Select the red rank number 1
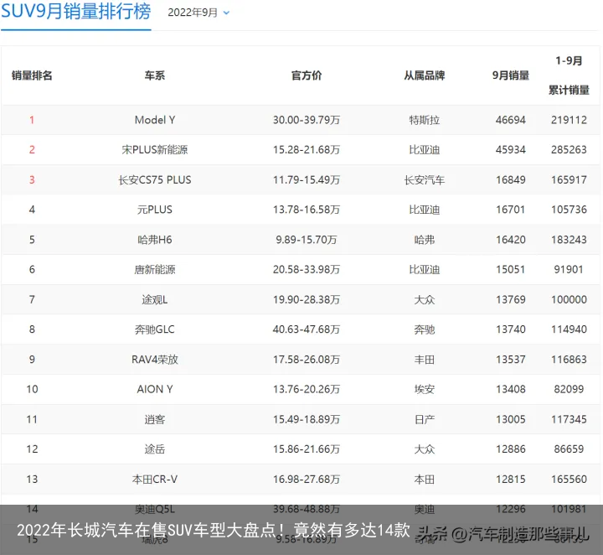The image size is (603, 555). point(32,120)
